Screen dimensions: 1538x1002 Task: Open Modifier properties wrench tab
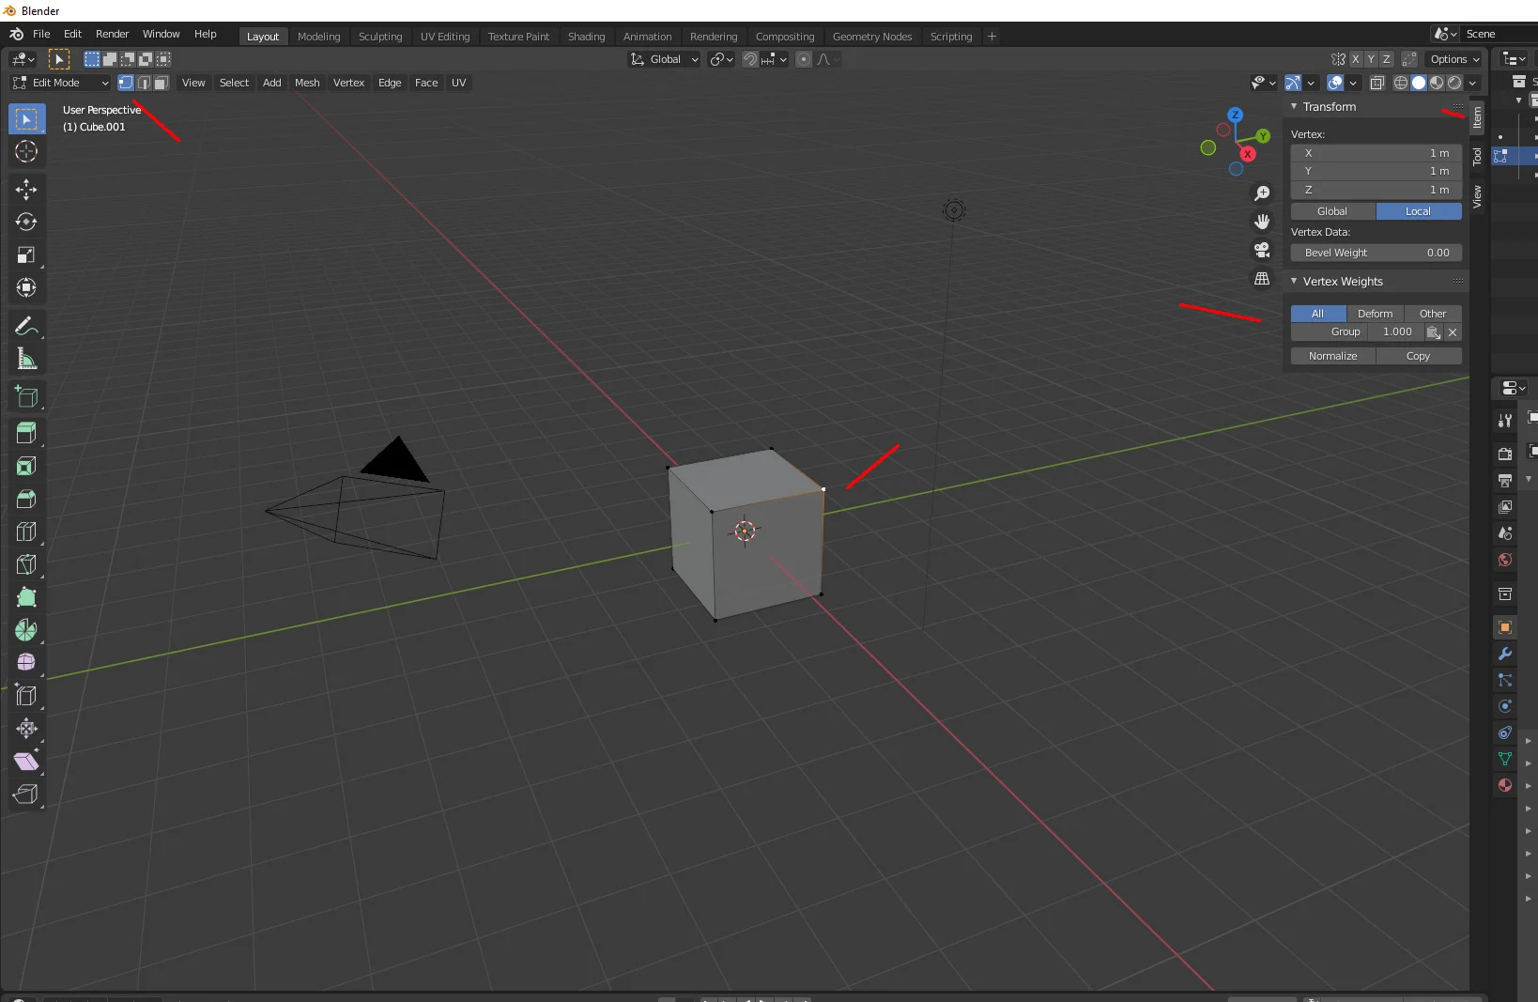click(x=1505, y=654)
